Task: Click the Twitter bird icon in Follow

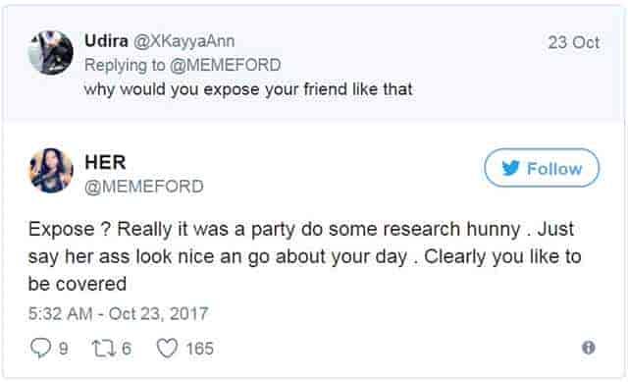Action: pyautogui.click(x=510, y=168)
